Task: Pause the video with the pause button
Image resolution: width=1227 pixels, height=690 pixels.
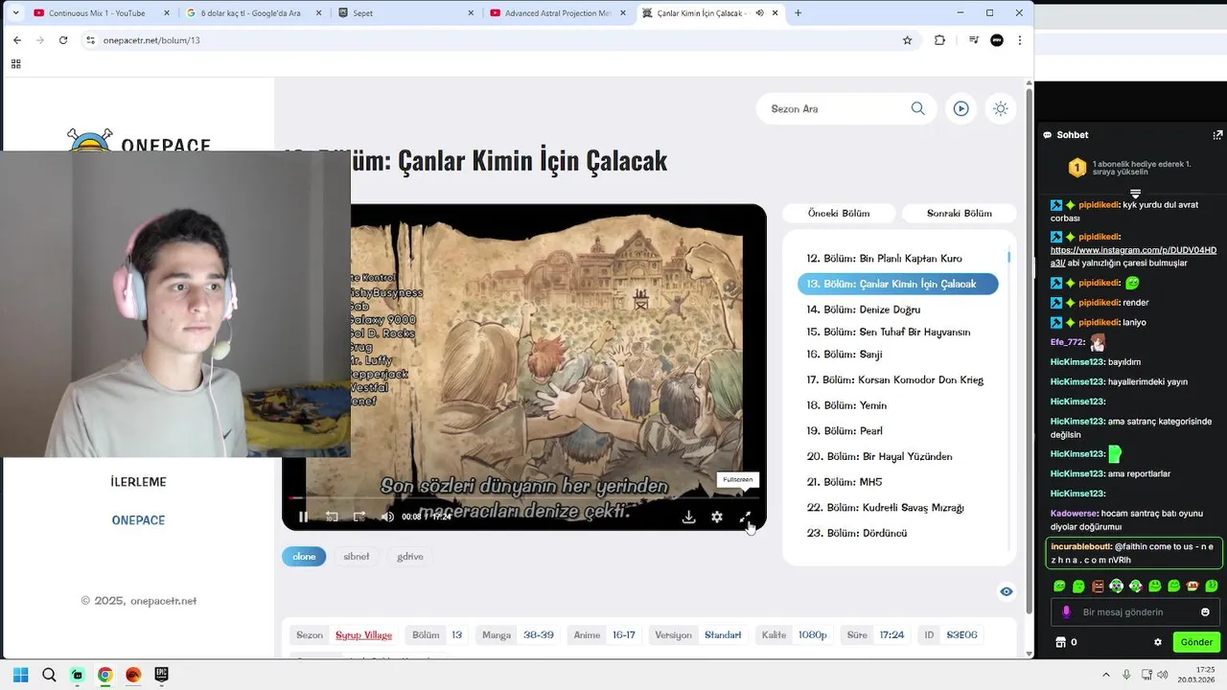Action: pyautogui.click(x=303, y=517)
